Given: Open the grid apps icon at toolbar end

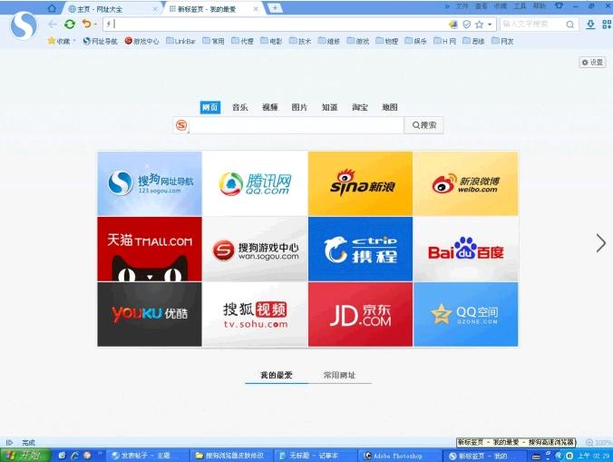Looking at the screenshot, I should [607, 25].
